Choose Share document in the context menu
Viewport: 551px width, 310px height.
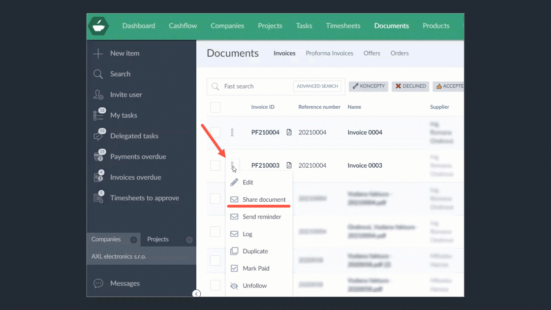click(x=259, y=200)
